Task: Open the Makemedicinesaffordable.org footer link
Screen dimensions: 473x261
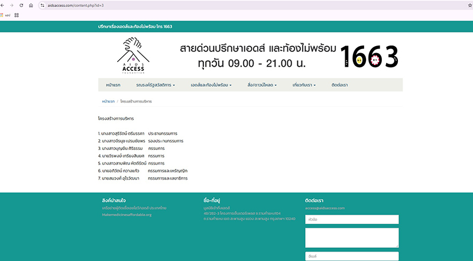Action: pos(127,215)
